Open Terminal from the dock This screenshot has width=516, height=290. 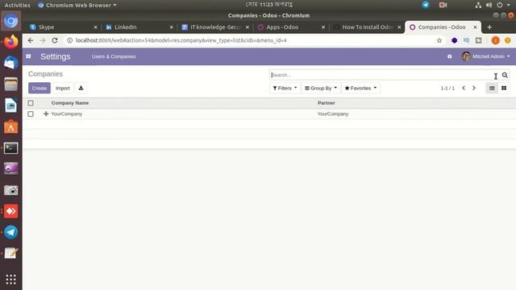pos(10,148)
